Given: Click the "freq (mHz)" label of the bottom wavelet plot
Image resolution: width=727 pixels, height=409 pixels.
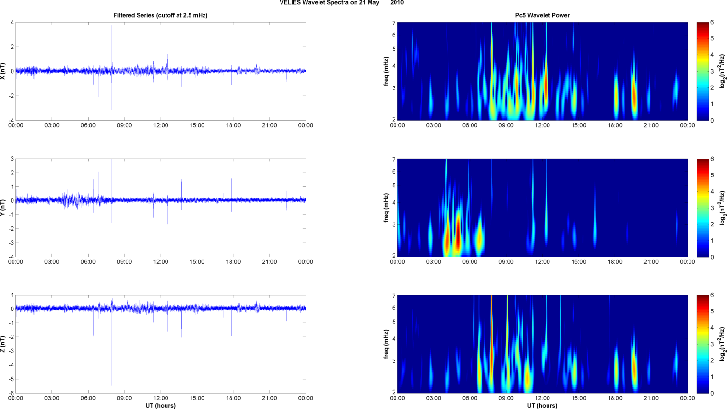Looking at the screenshot, I should (x=386, y=344).
